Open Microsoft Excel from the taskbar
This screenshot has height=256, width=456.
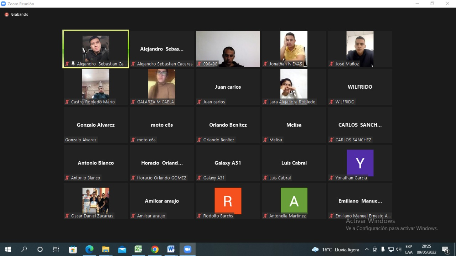coord(138,249)
